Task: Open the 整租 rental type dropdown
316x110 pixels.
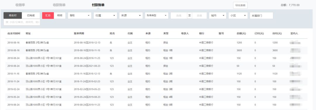Action: [x=80, y=15]
